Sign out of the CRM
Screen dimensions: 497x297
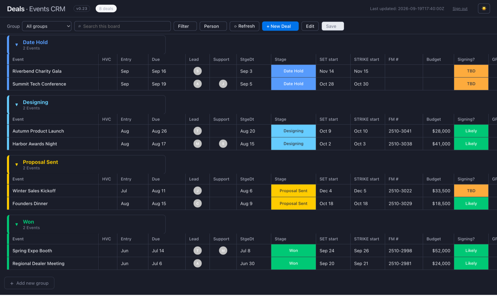(x=460, y=9)
